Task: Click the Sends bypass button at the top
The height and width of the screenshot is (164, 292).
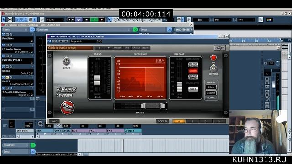Action: pyautogui.click(x=170, y=30)
